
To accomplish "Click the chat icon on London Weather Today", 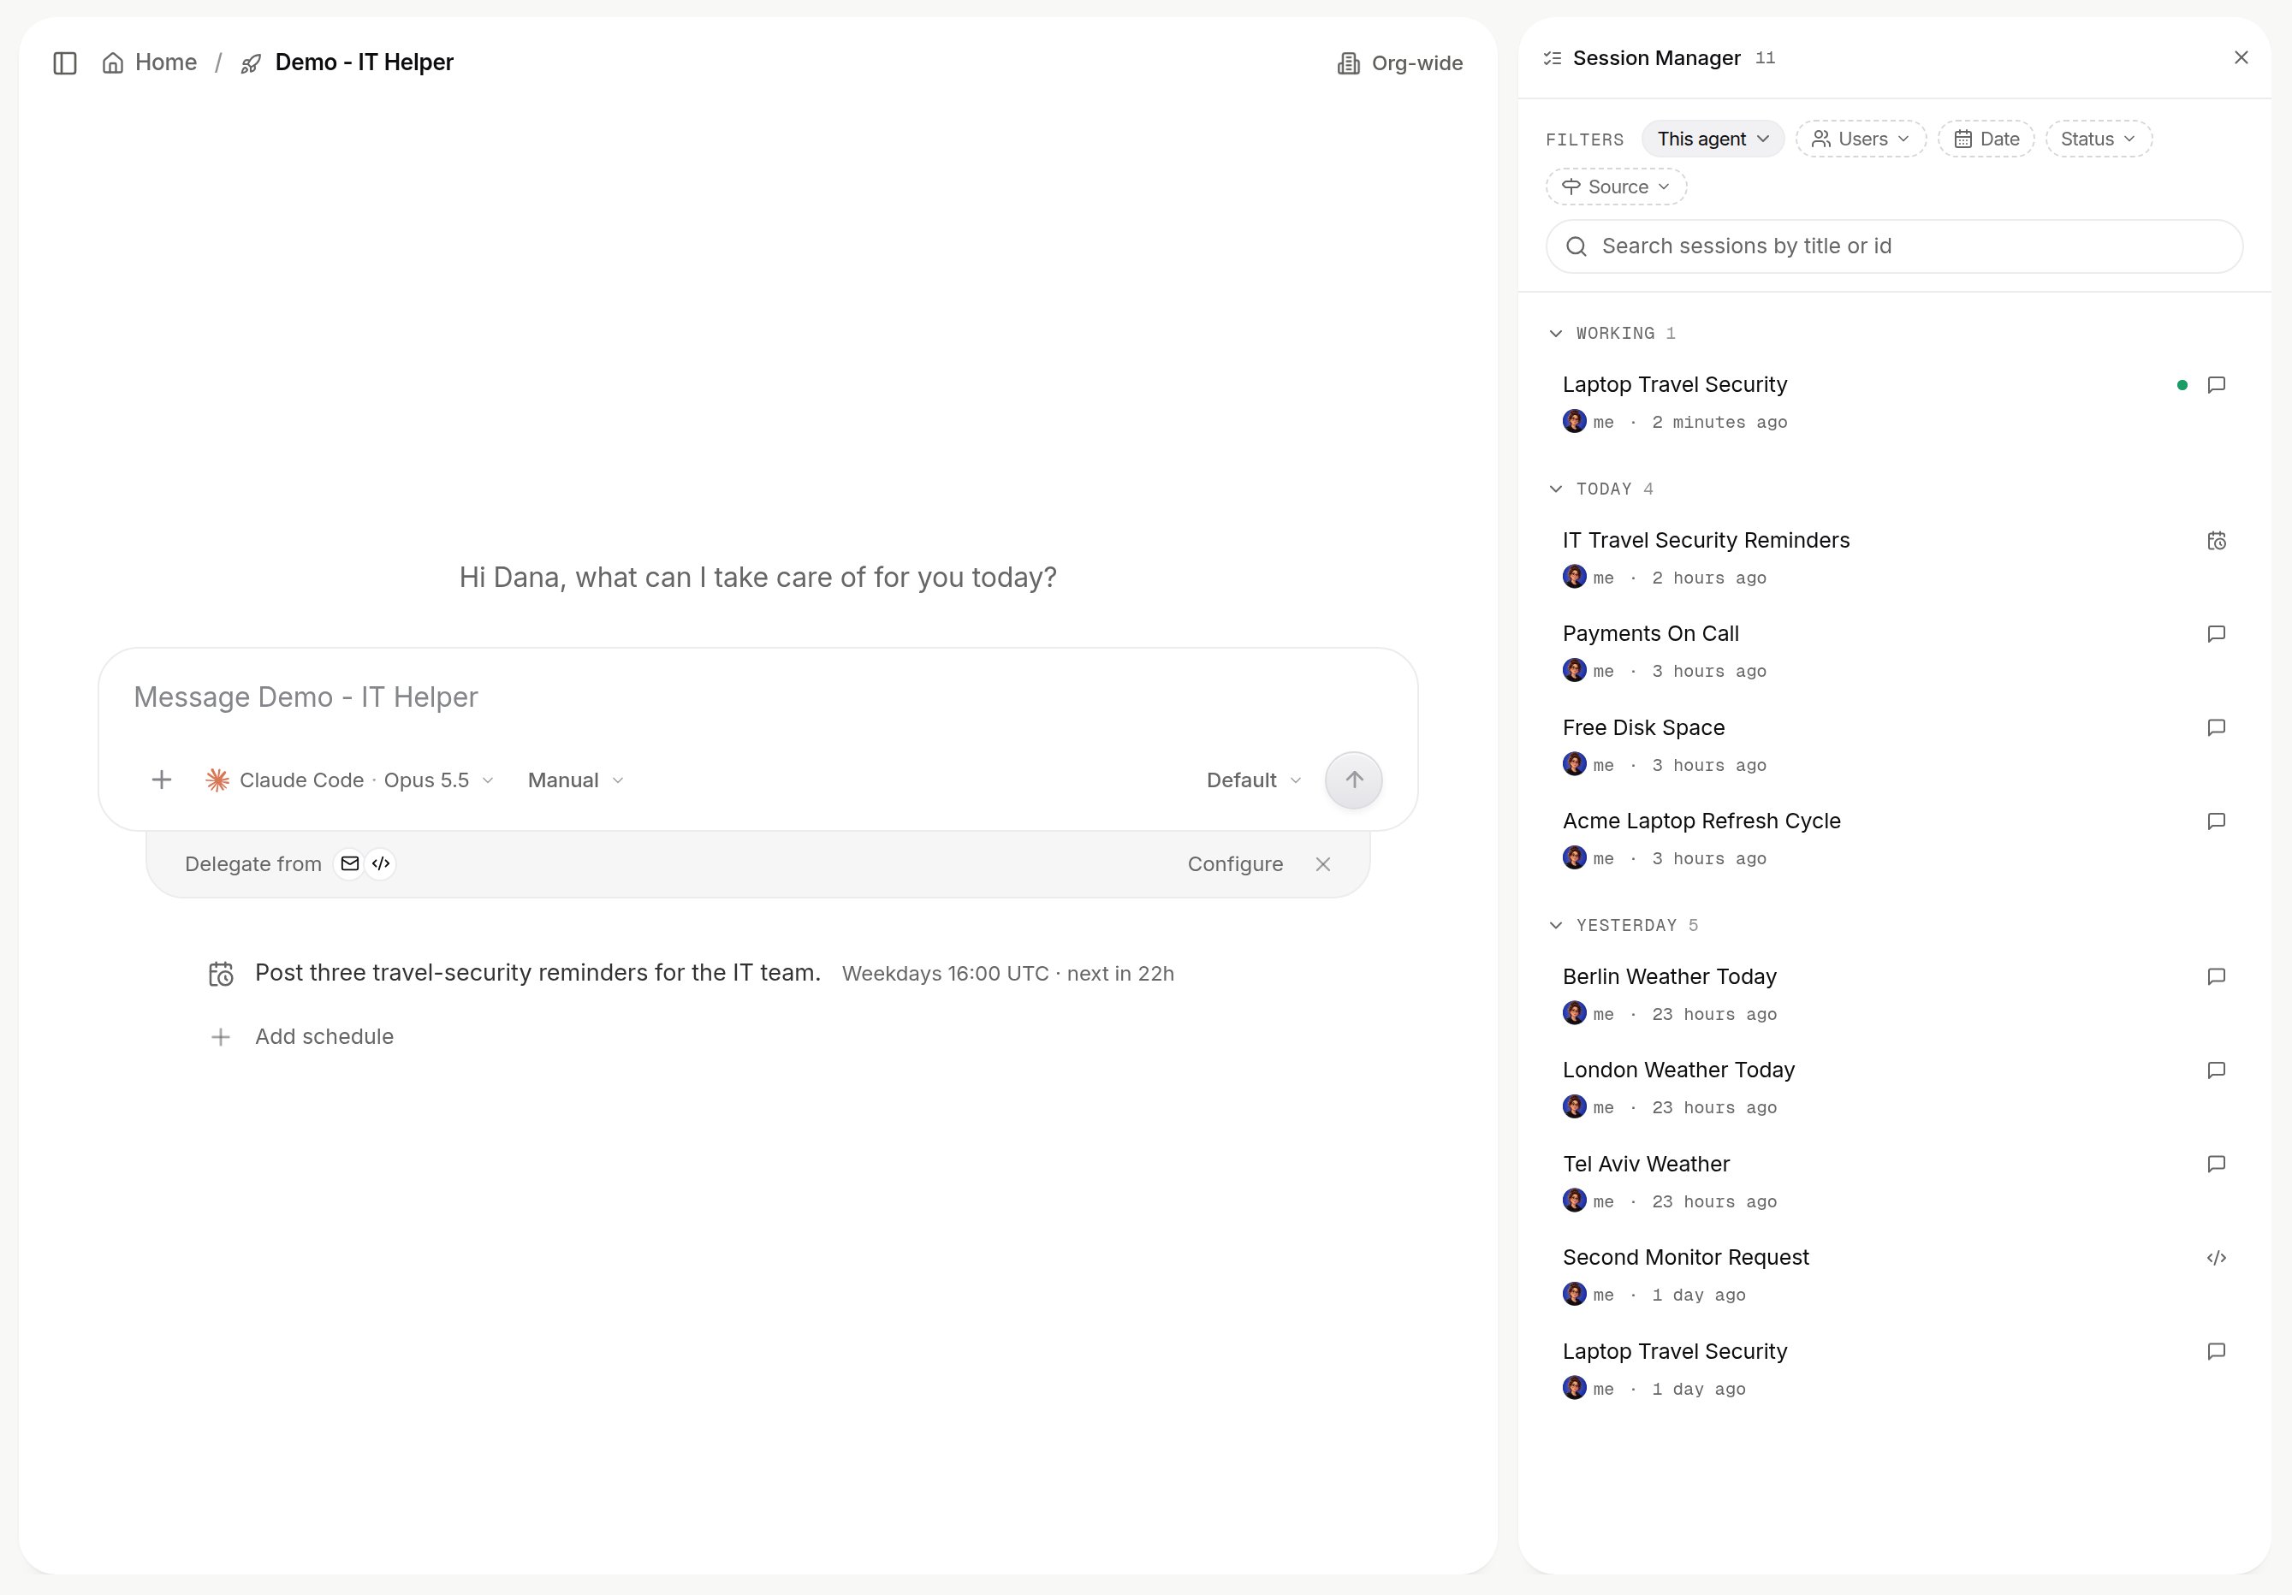I will pyautogui.click(x=2216, y=1070).
